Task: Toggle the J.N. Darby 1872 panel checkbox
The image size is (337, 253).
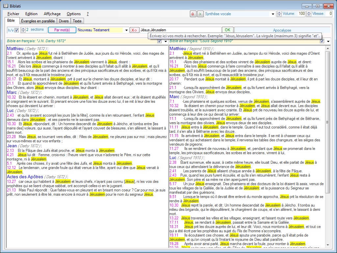Action: [x=160, y=41]
